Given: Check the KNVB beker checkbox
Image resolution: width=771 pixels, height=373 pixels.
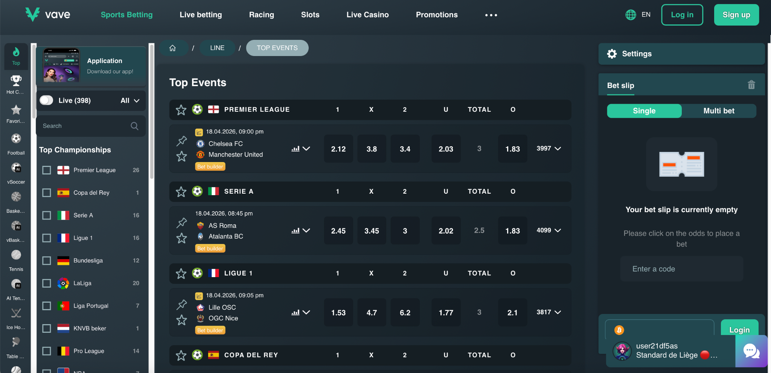Looking at the screenshot, I should (47, 329).
